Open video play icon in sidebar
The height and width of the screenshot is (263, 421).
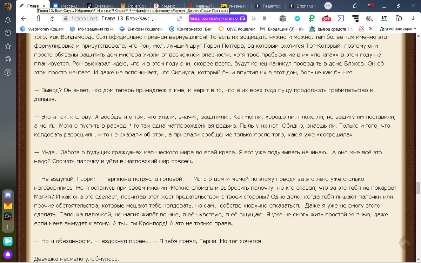[x=8, y=72]
